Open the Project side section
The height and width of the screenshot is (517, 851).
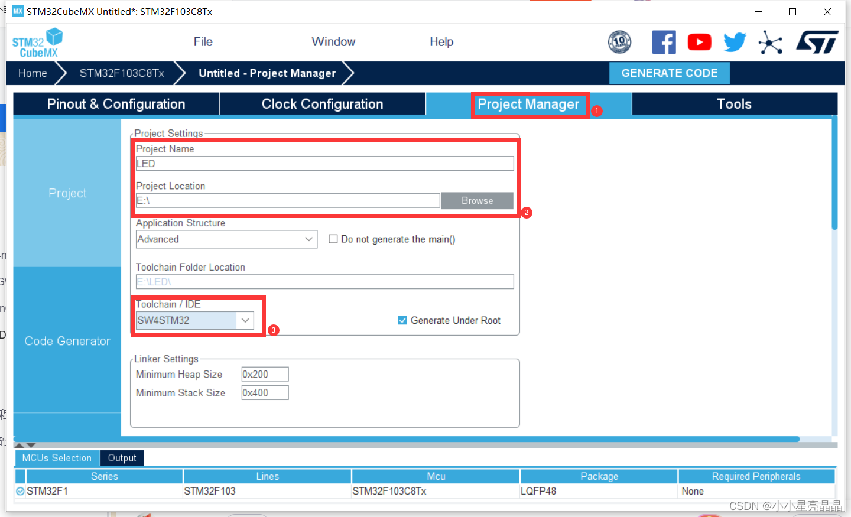[67, 193]
